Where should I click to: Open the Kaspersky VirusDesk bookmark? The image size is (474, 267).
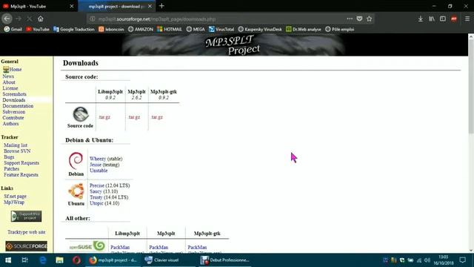pos(260,30)
